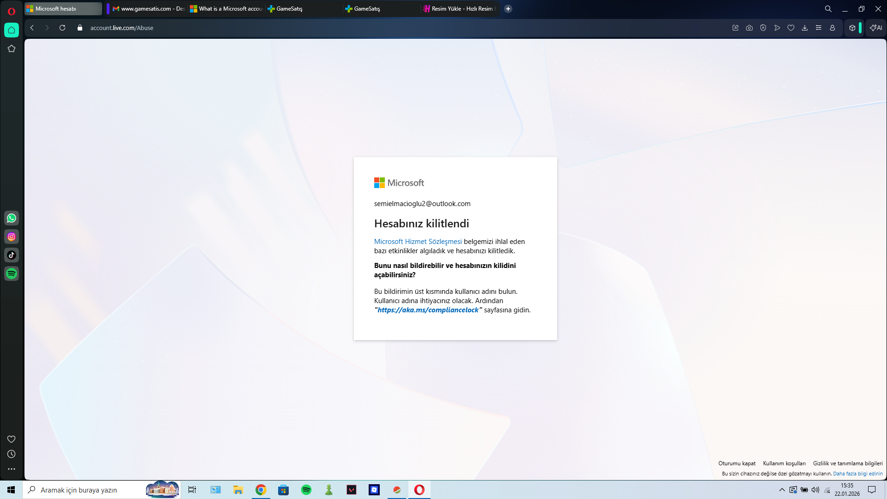The height and width of the screenshot is (499, 887).
Task: Go forward to the next page
Action: pos(47,28)
